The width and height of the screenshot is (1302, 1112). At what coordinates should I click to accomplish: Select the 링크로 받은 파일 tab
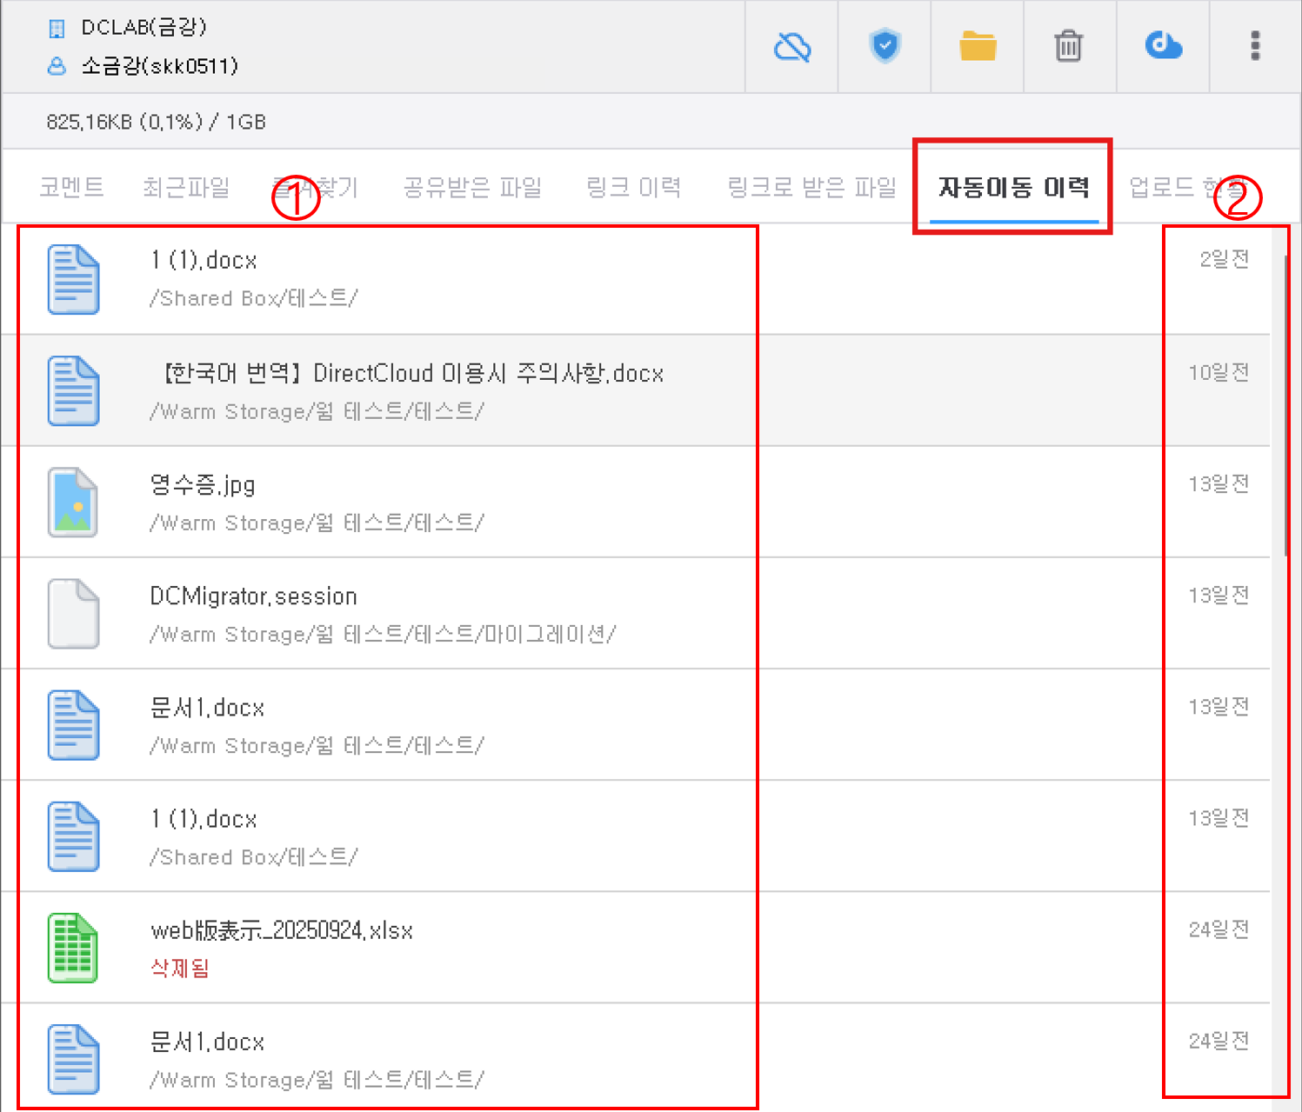[x=811, y=187]
